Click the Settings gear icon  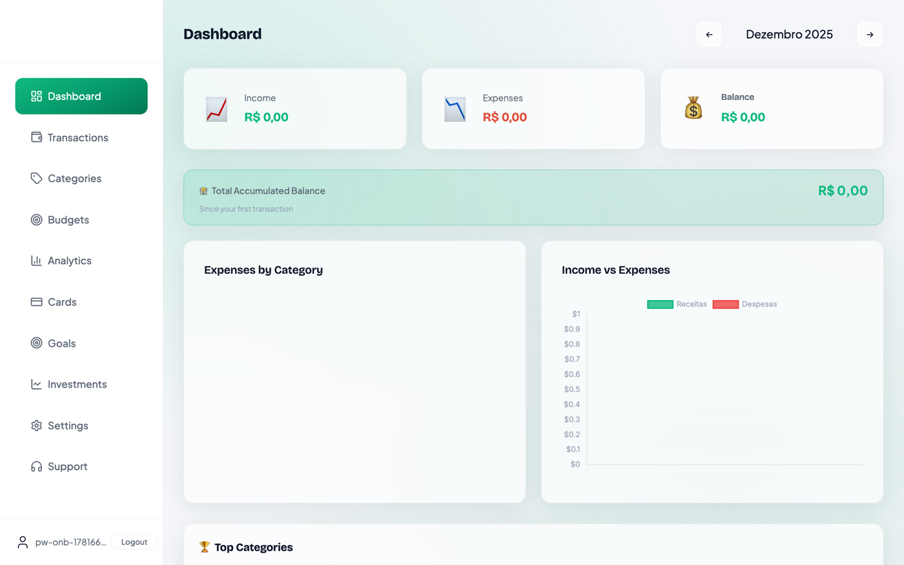coord(36,426)
